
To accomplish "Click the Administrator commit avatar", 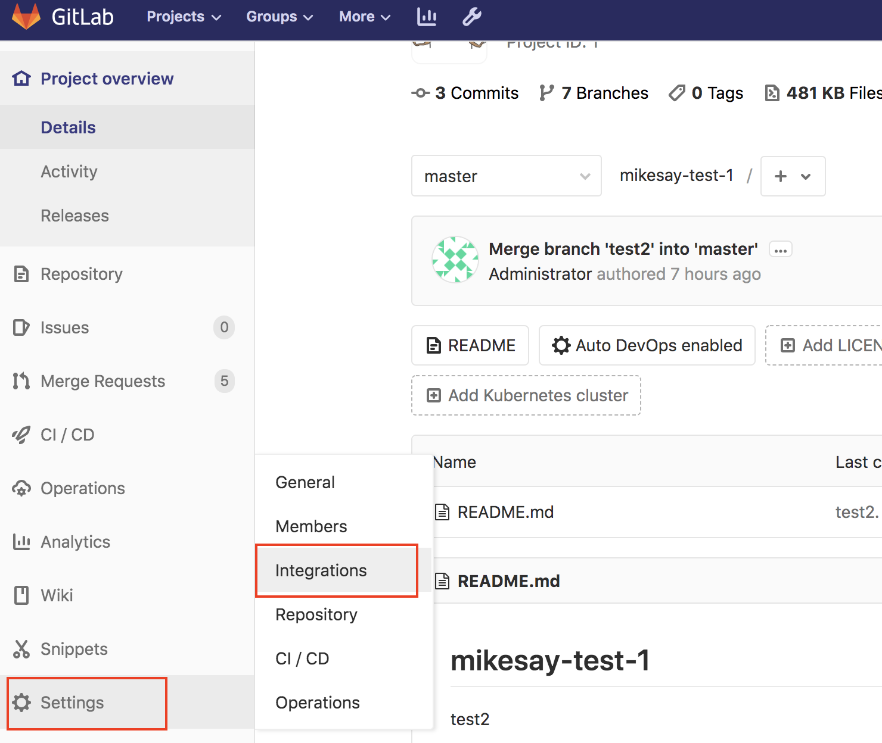I will click(x=455, y=260).
